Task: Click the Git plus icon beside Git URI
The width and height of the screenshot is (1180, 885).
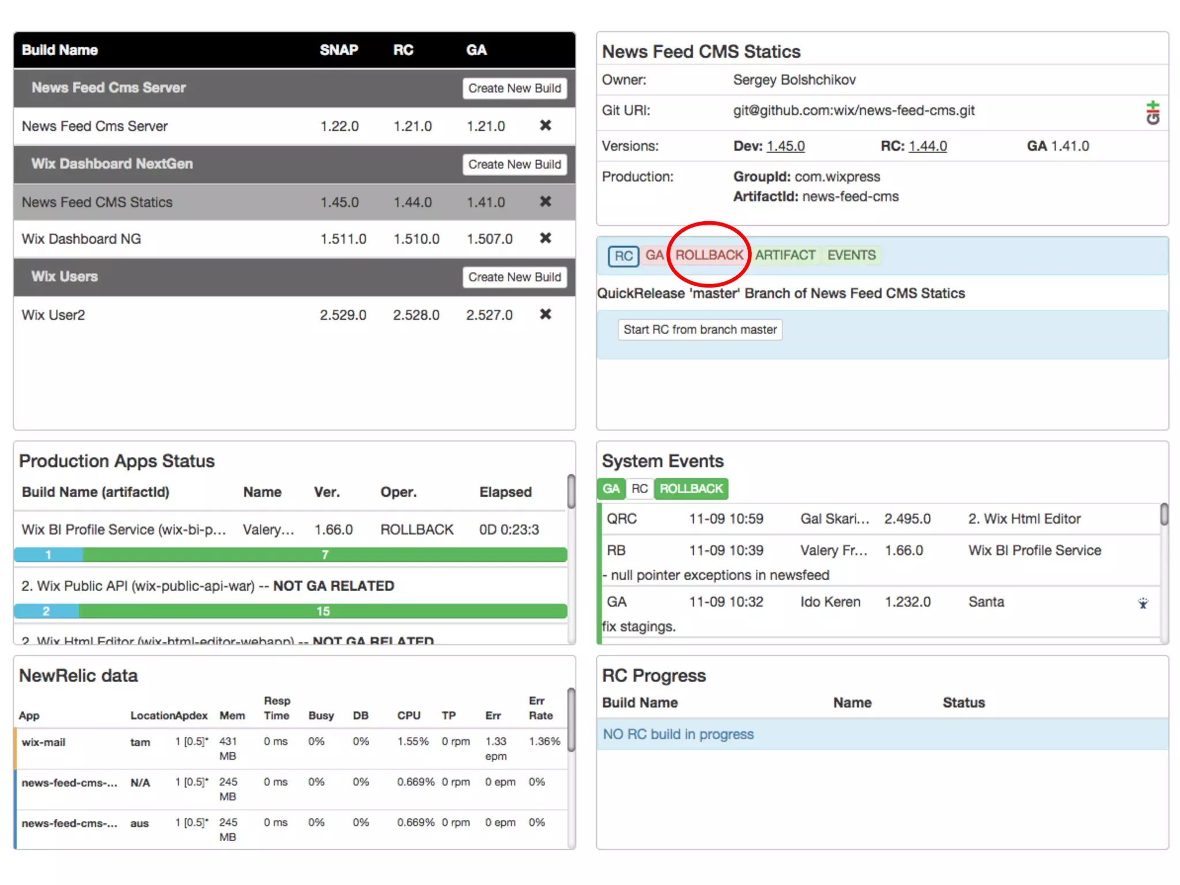Action: (x=1152, y=112)
